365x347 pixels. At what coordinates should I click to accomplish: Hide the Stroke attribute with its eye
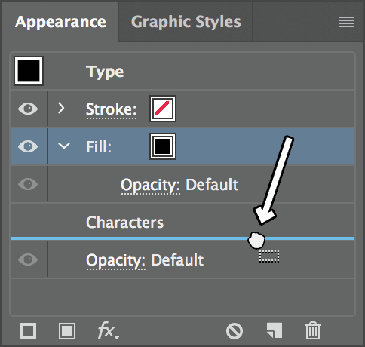28,109
